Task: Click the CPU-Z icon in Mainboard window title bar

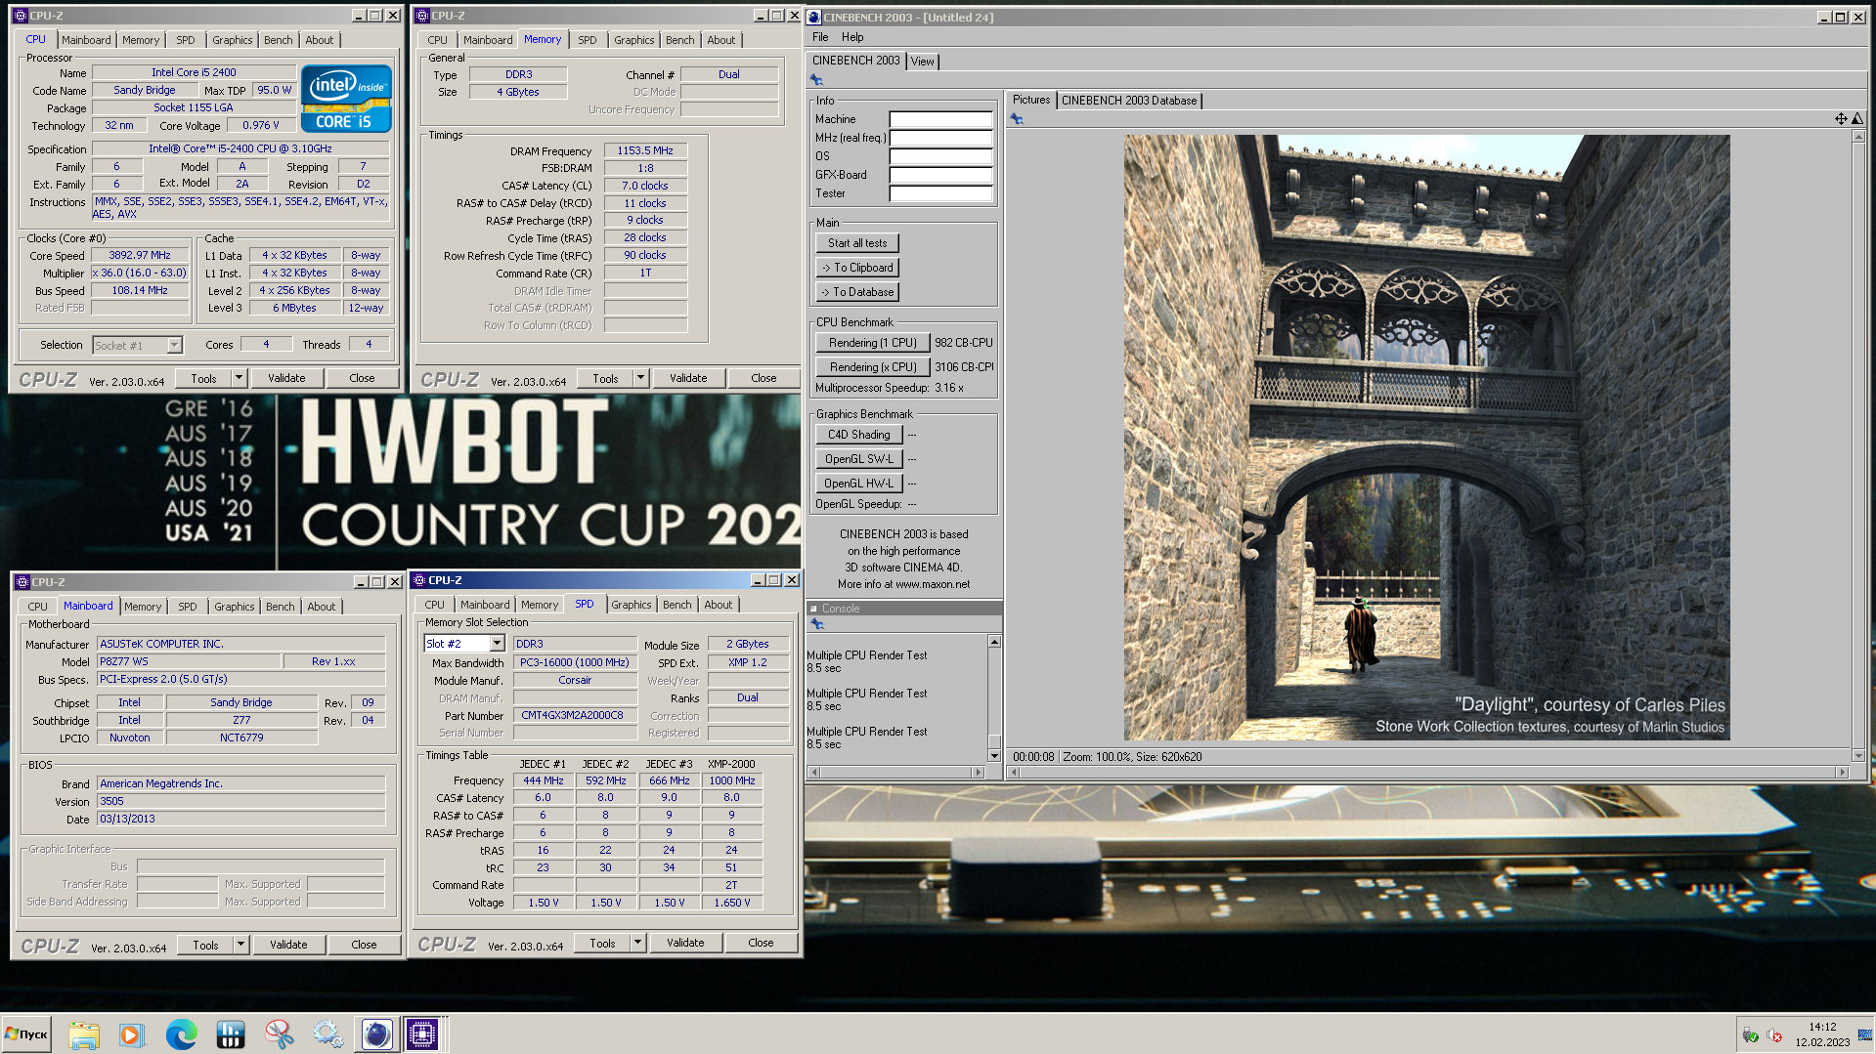Action: click(22, 582)
